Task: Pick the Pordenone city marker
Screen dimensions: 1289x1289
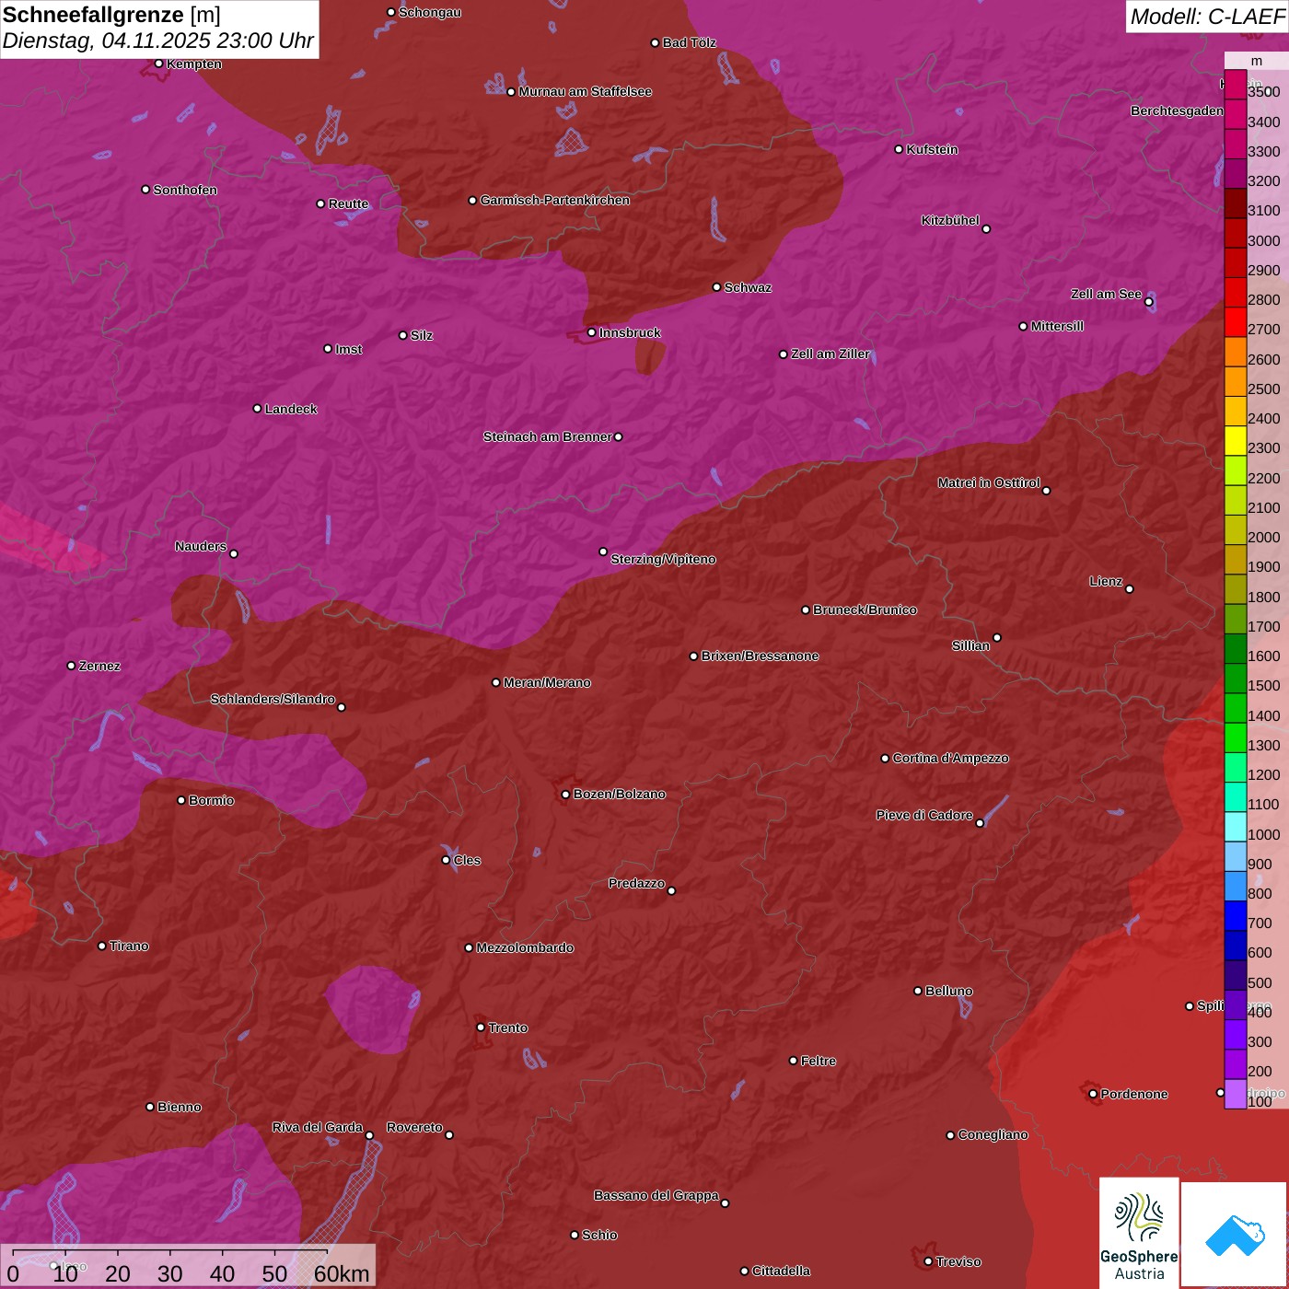Action: coord(1093,1094)
